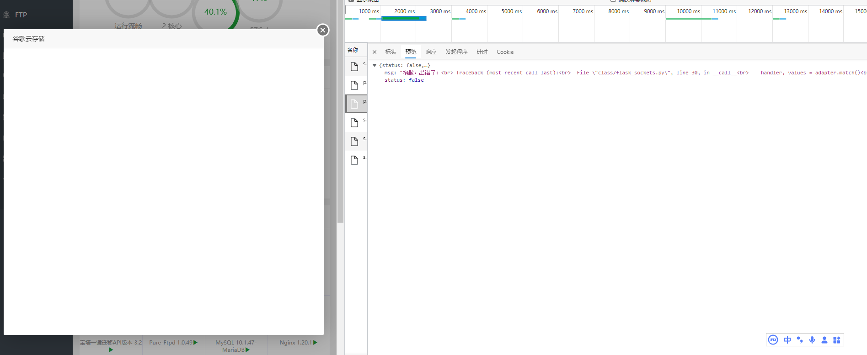Screen dimensions: 867x355
Task: Toggle the IME punctuation mode icon
Action: pos(800,340)
